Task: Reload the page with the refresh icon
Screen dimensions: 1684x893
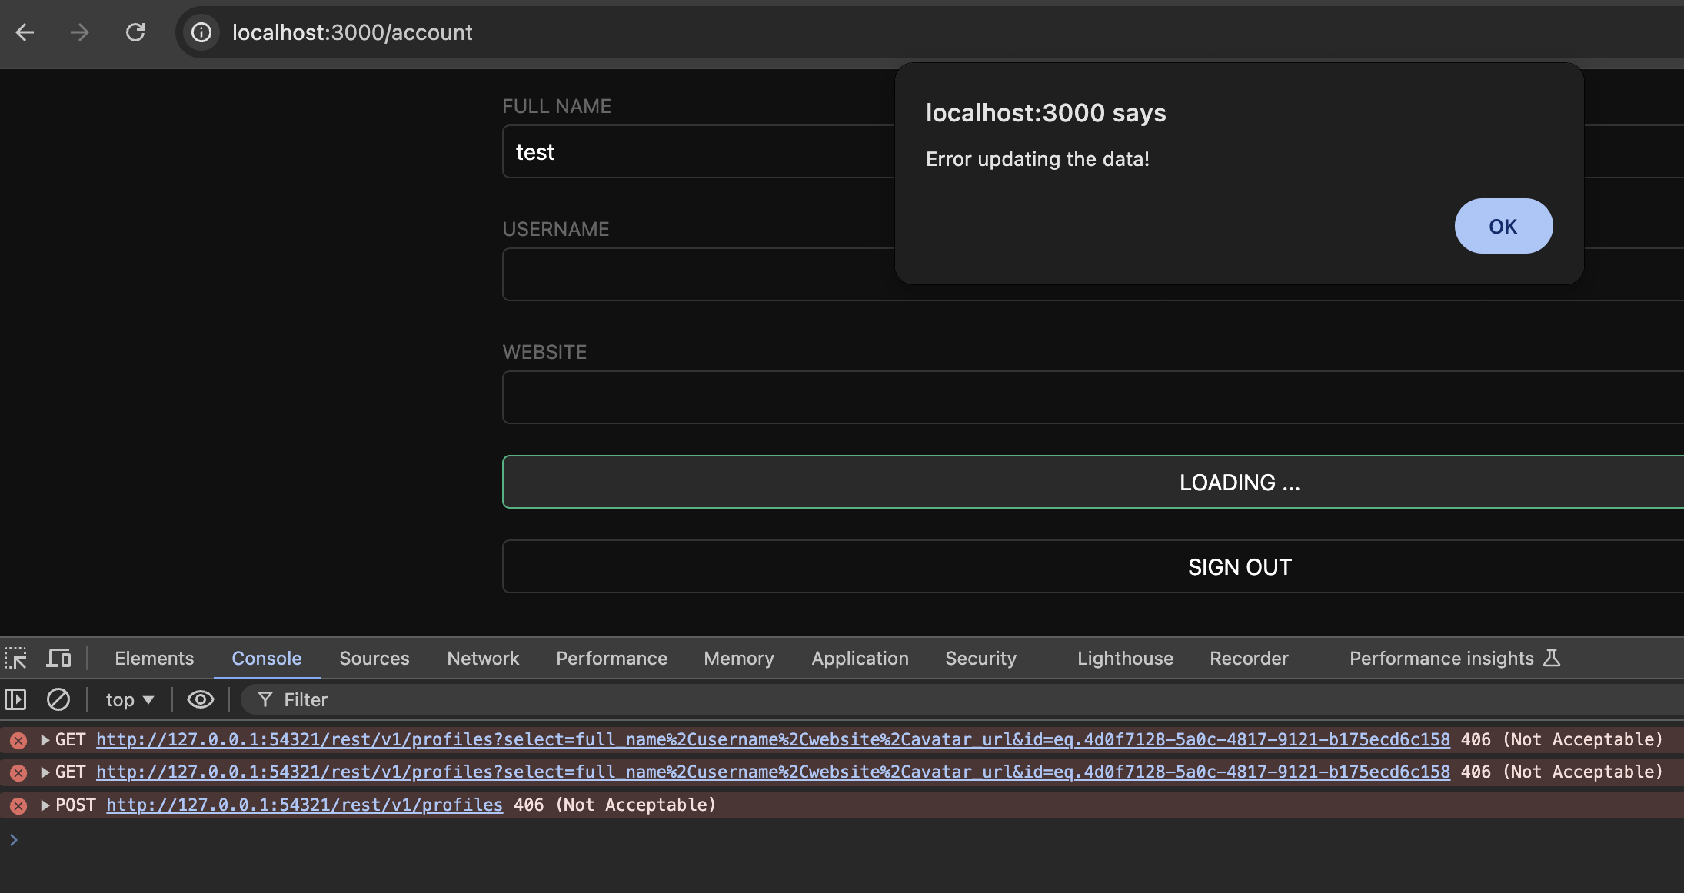Action: coord(135,32)
